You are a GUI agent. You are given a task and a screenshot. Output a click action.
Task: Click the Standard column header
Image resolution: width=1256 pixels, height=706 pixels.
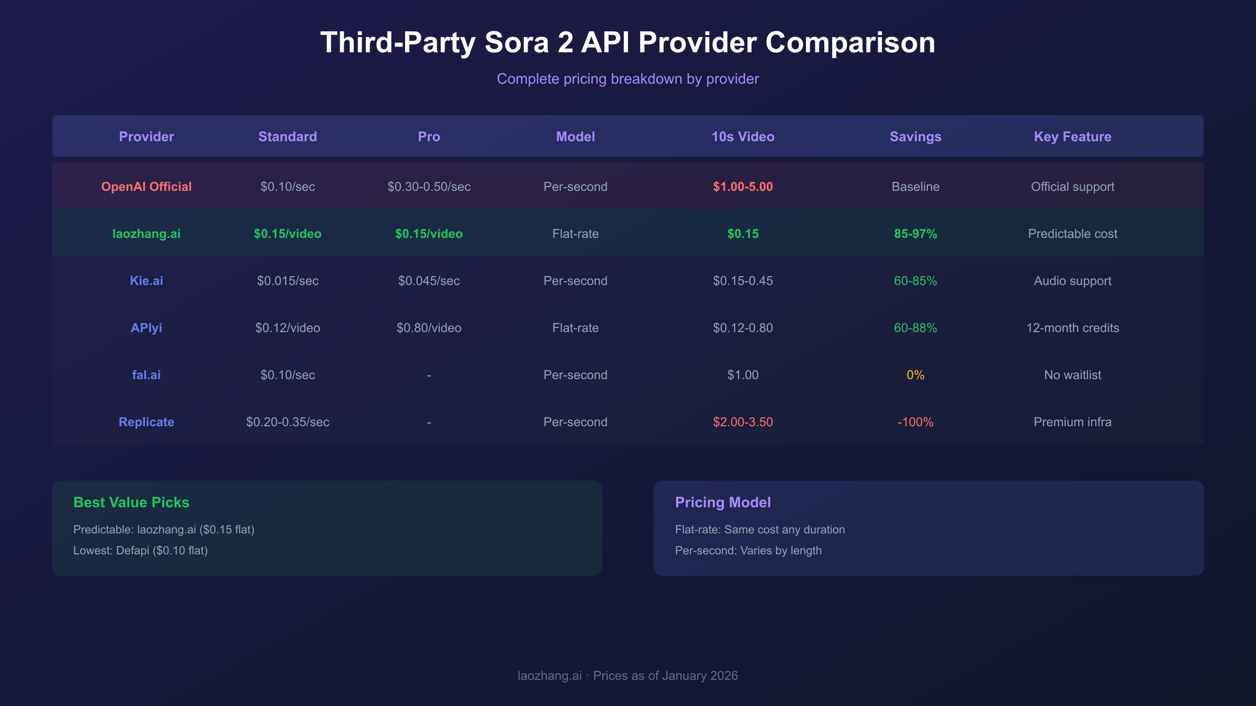(287, 136)
